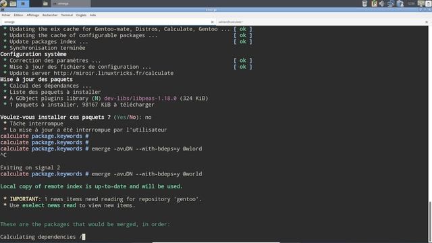Click the terminal window title bar icon

click(x=2, y=10)
